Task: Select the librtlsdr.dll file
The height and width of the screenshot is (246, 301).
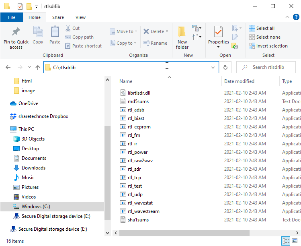Action: pyautogui.click(x=135, y=93)
